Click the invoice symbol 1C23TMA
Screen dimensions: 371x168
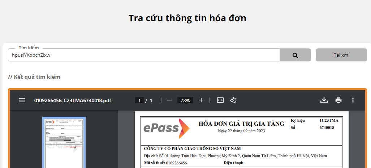[329, 120]
